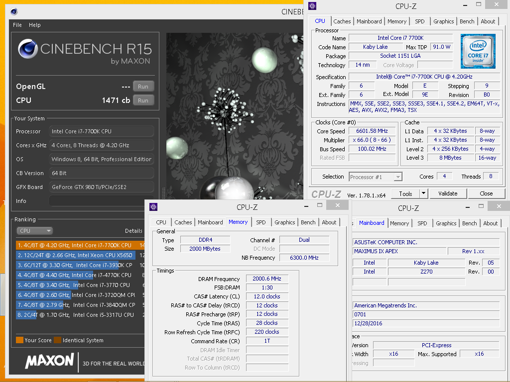Click Details in the Ranking panel
This screenshot has width=510, height=382.
pyautogui.click(x=133, y=231)
